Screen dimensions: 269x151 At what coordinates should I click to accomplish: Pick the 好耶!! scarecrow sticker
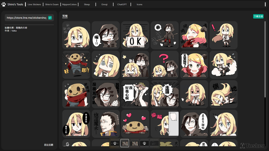click(x=76, y=65)
